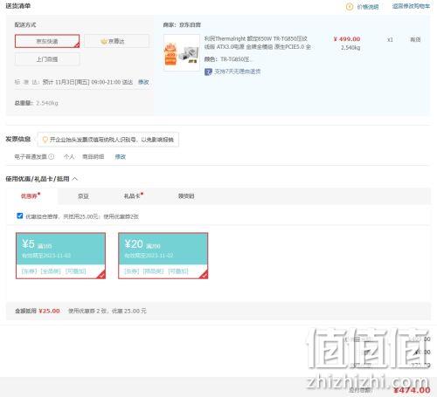Switch to 优惠券 tab
Viewport: 437px width, 397px height.
pyautogui.click(x=31, y=196)
